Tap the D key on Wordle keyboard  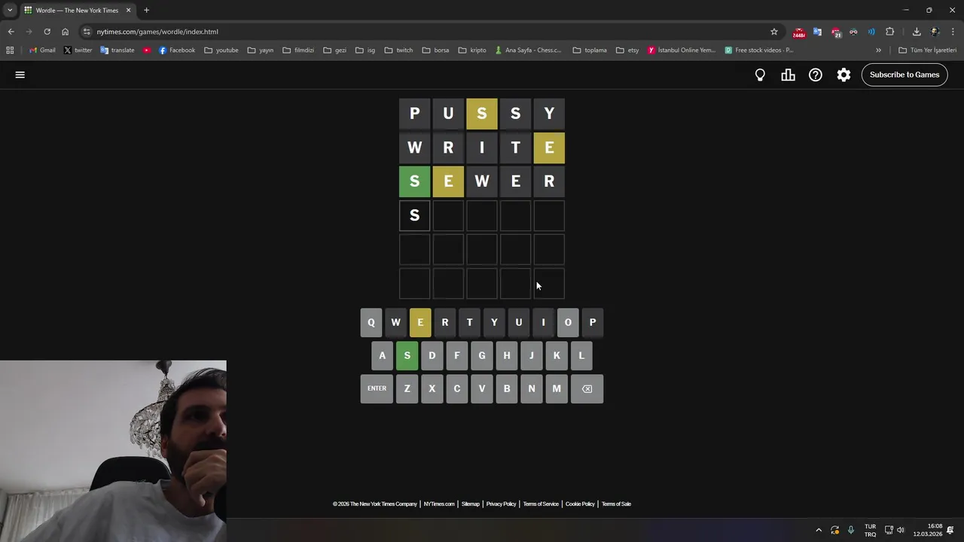coord(432,355)
